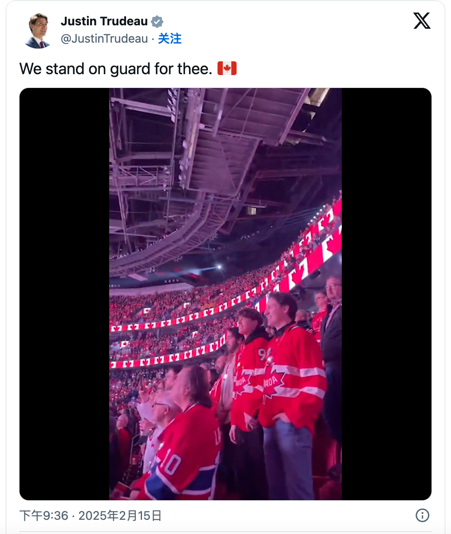
Task: Open the @JustinTrudeau handle link
Action: point(104,39)
